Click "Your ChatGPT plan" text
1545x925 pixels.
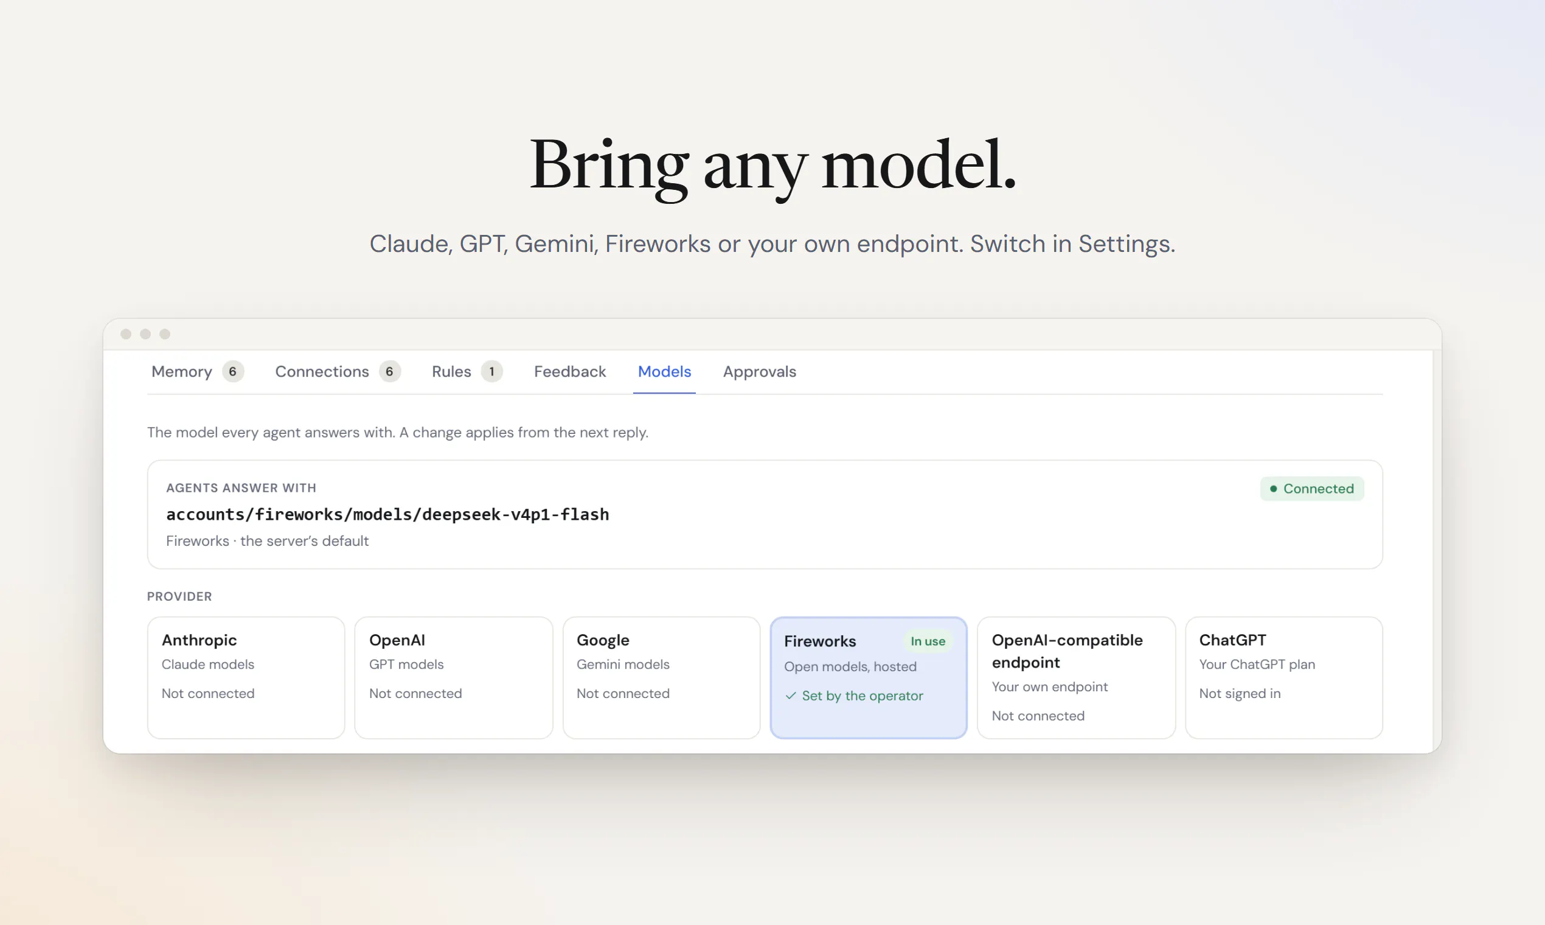1257,665
